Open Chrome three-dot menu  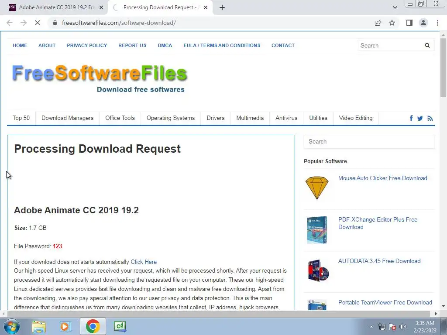click(437, 23)
